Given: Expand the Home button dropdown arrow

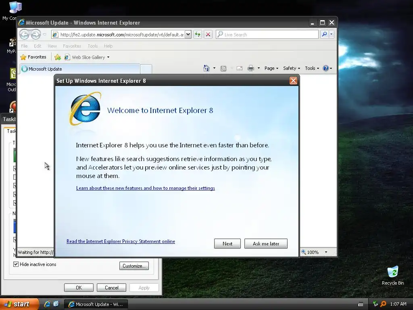Looking at the screenshot, I should (x=214, y=68).
